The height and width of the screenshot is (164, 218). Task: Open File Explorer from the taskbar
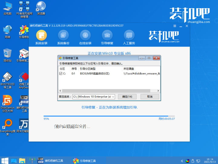click(x=22, y=161)
